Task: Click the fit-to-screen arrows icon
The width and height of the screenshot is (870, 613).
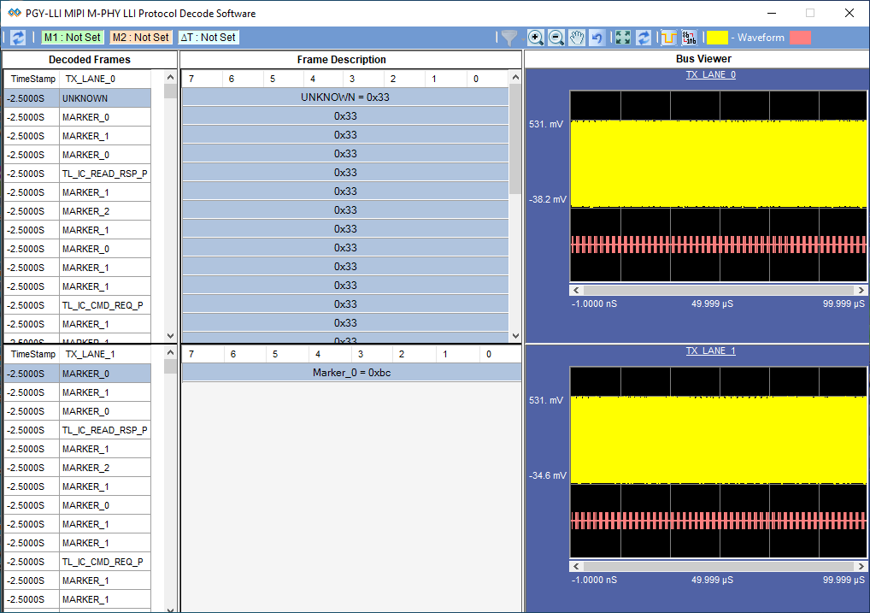Action: pyautogui.click(x=623, y=38)
